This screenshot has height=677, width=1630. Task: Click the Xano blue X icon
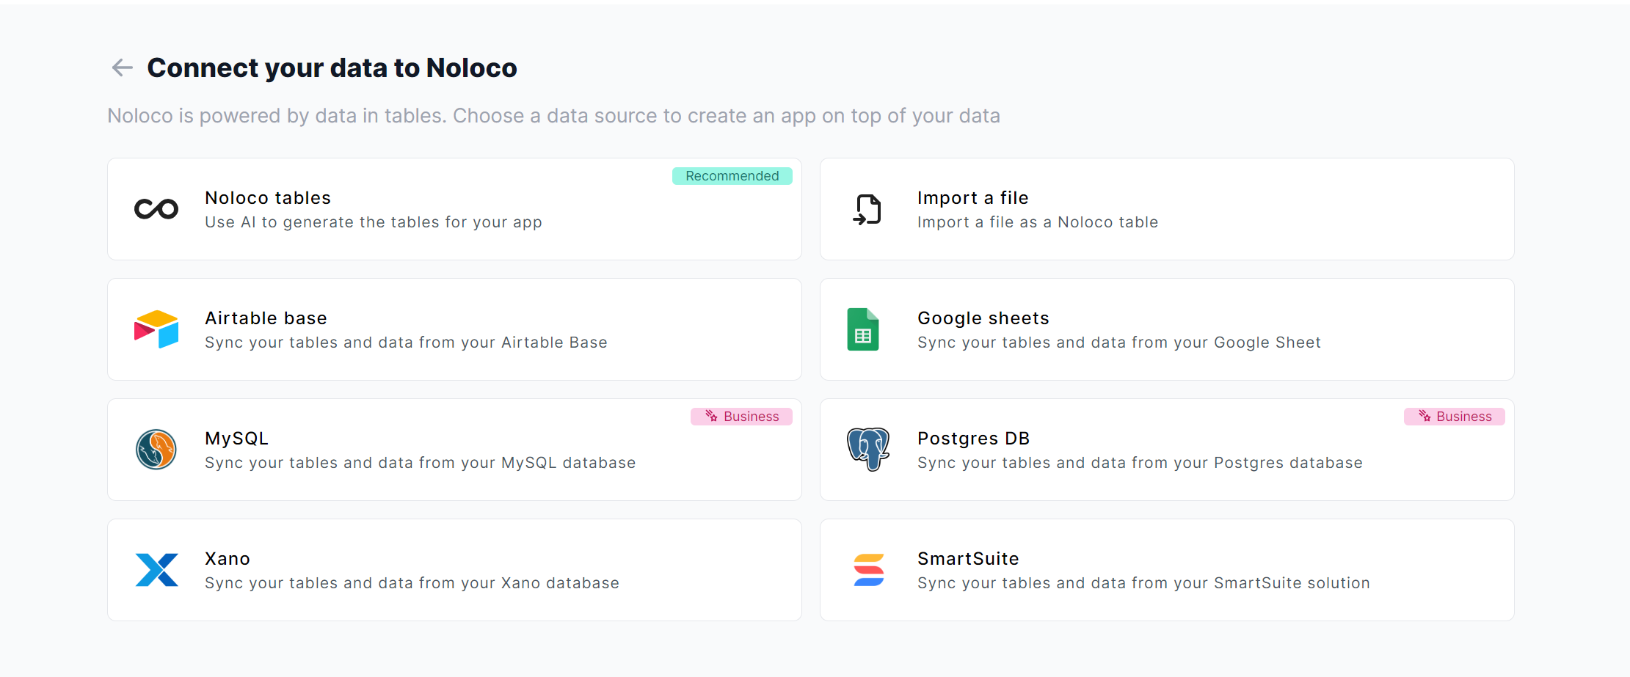pos(157,570)
